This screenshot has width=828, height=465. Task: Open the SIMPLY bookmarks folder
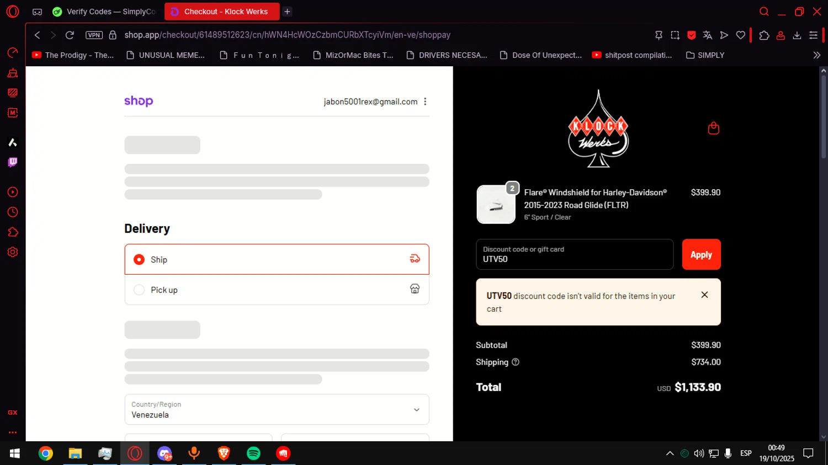click(x=705, y=55)
